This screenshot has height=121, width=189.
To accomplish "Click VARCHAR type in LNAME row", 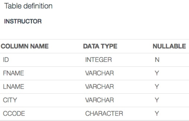I will (99, 87).
